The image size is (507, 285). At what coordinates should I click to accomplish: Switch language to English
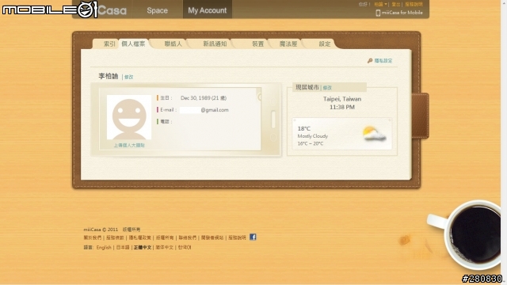(104, 248)
